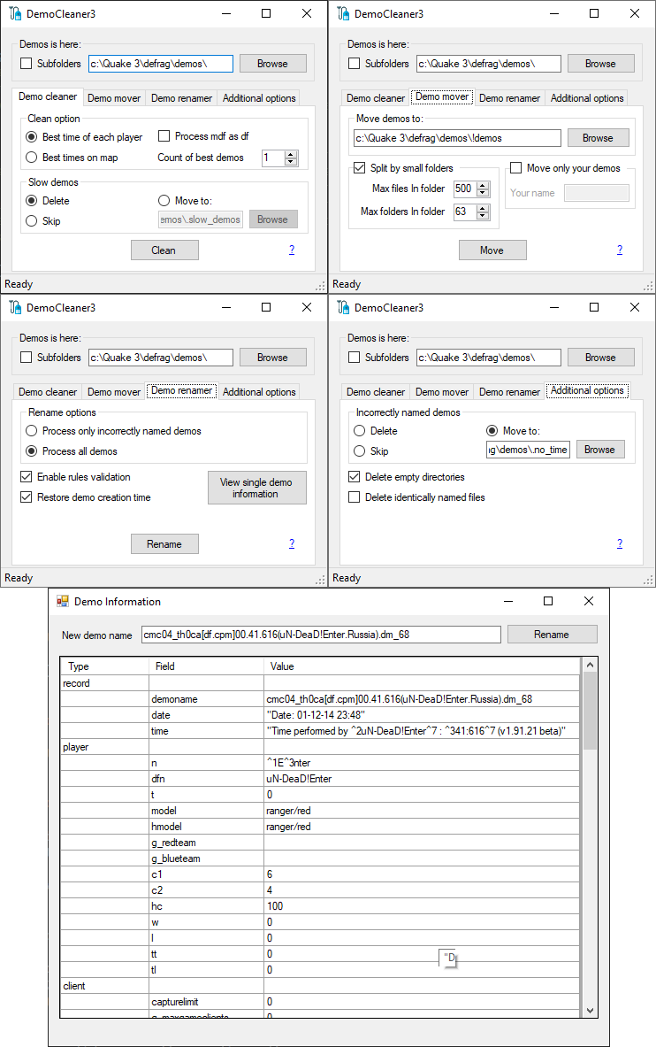The width and height of the screenshot is (656, 1047).
Task: Click demos path field in Demo cleaner window
Action: (161, 64)
